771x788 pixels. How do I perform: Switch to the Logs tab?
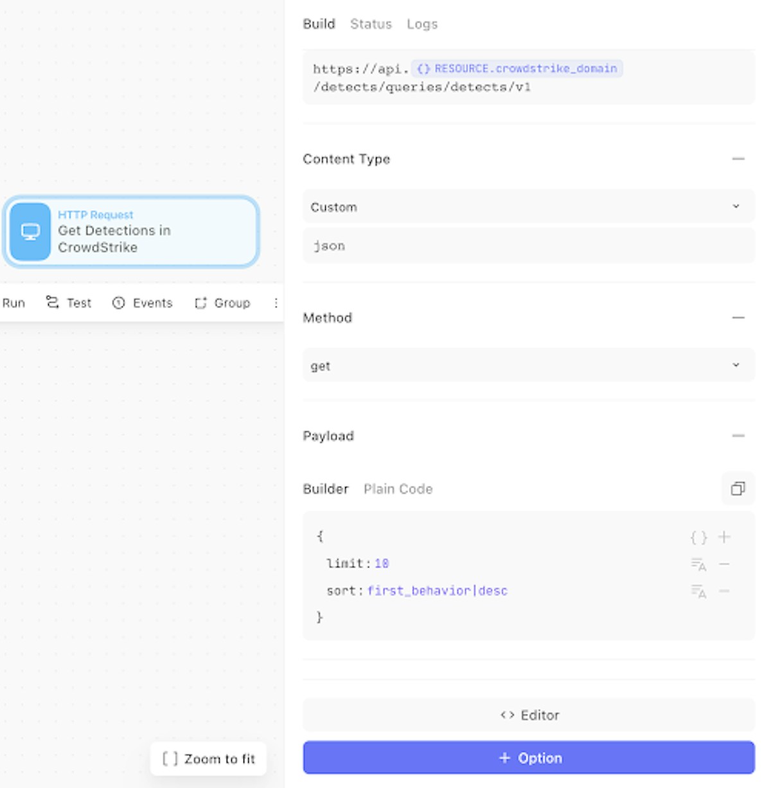(422, 24)
